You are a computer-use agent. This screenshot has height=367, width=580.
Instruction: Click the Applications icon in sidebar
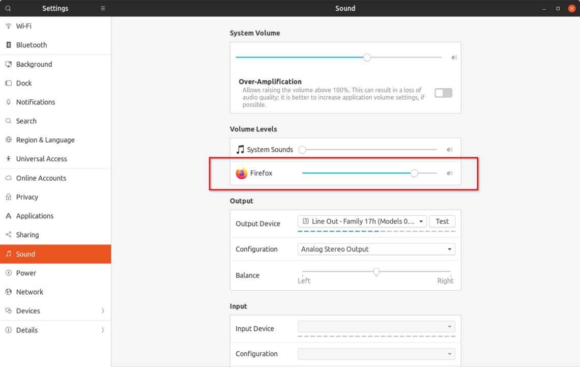tap(9, 216)
